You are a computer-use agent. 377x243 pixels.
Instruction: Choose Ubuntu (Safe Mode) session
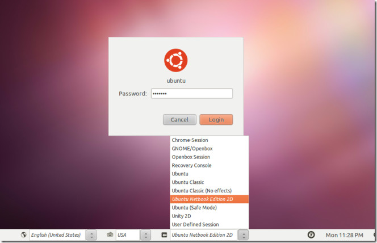click(209, 207)
